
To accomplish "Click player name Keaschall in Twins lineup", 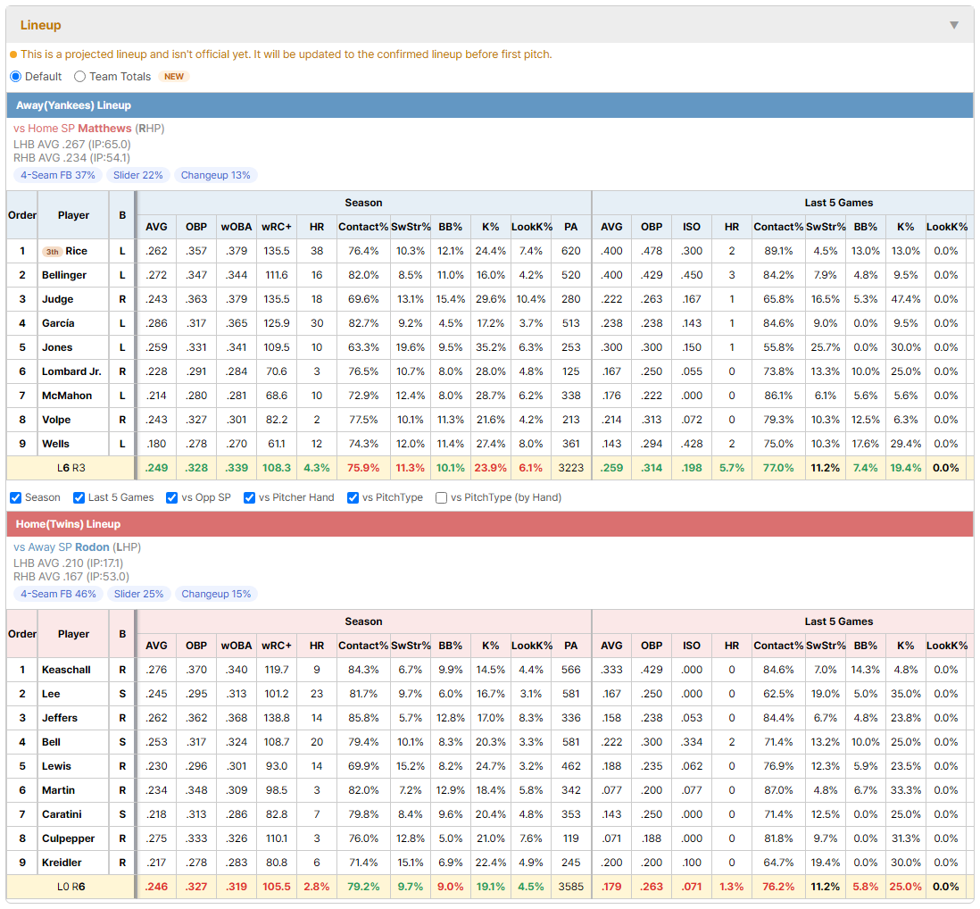I will [66, 670].
